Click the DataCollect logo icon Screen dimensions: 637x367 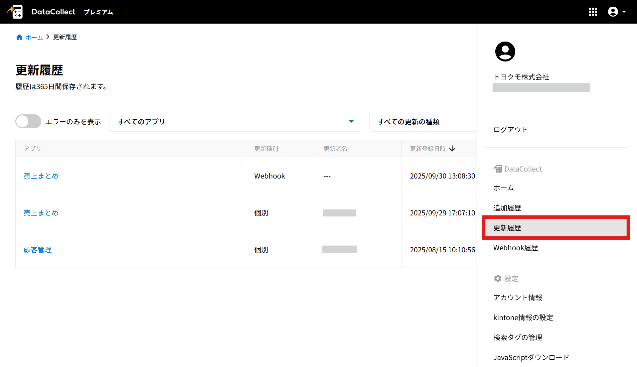[x=15, y=12]
